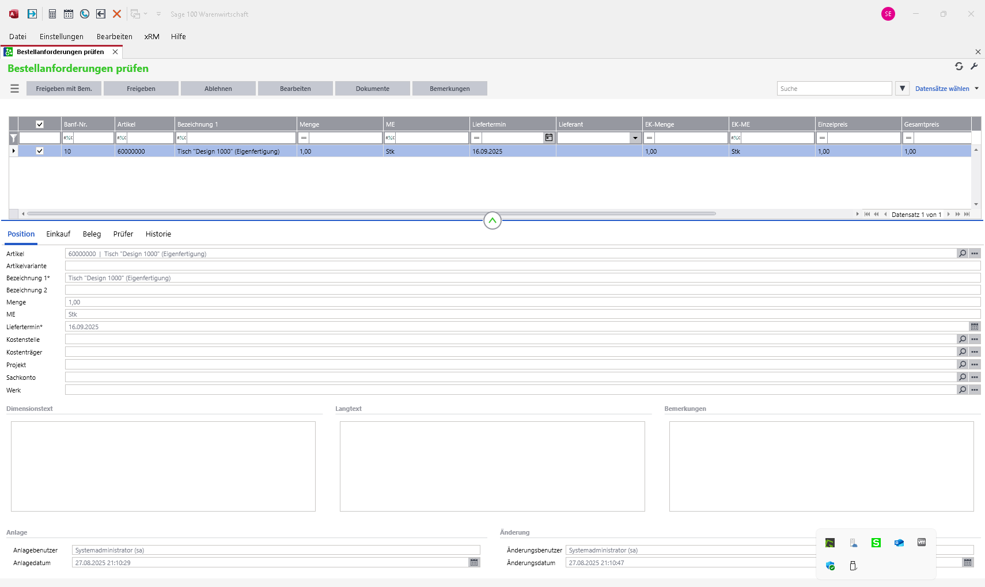Open the calendar icon in top toolbar
The height and width of the screenshot is (587, 985).
click(69, 14)
